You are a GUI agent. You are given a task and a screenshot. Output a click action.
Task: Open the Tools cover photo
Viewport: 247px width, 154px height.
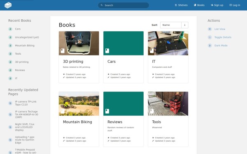tap(168, 104)
